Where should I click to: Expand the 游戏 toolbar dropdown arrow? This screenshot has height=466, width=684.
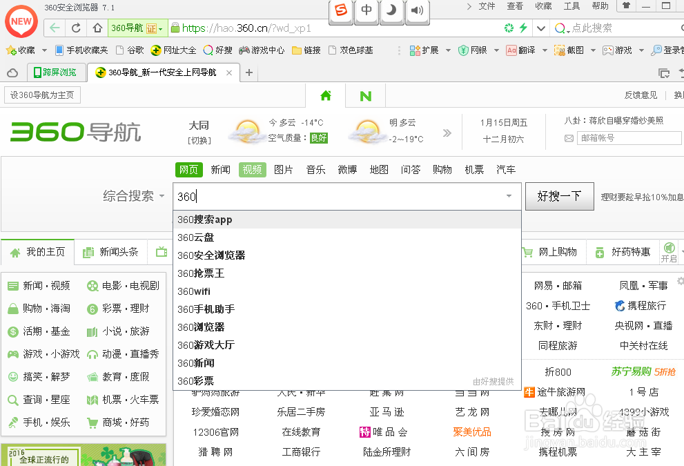pyautogui.click(x=641, y=50)
